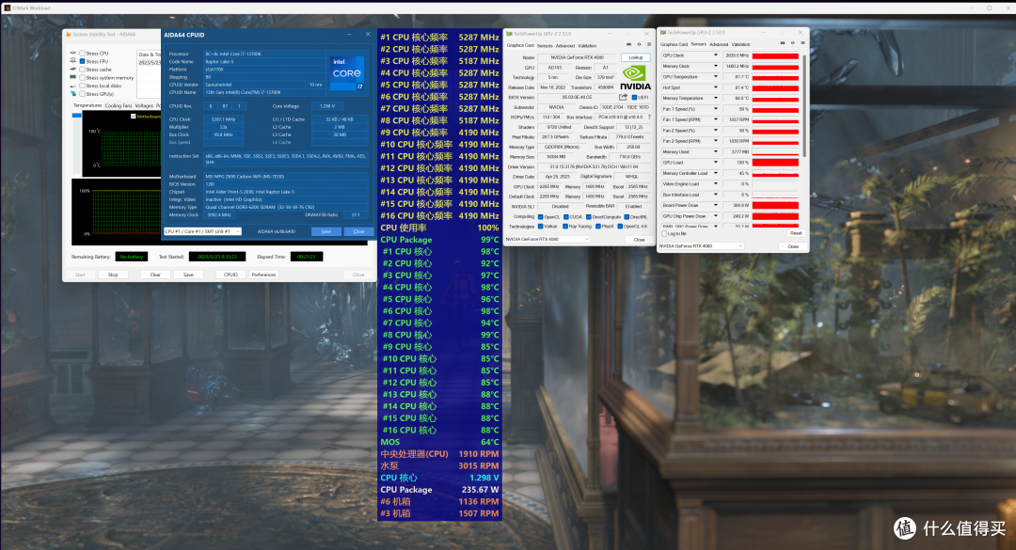
Task: Click Stress CPU chip icon
Action: [73, 54]
